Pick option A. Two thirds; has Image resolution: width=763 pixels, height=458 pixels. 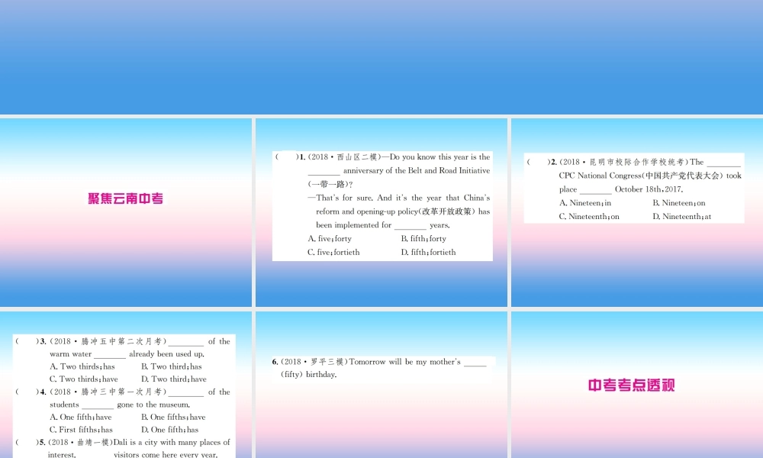coord(82,366)
